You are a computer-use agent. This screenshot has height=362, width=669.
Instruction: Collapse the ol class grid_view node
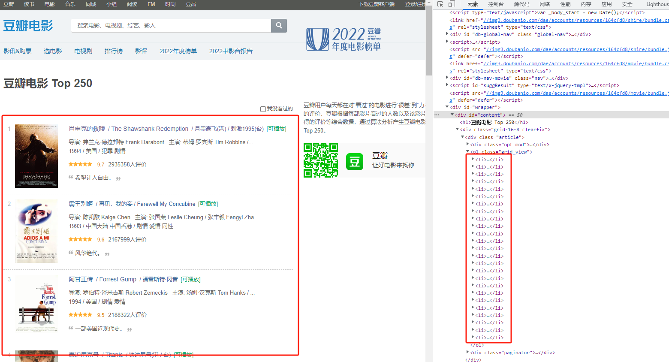point(468,151)
